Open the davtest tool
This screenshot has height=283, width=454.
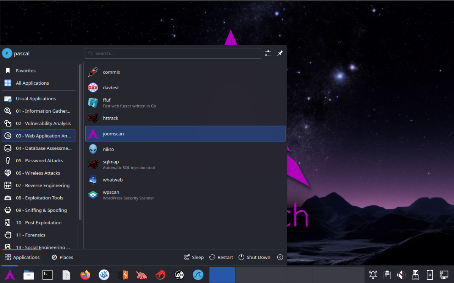coord(185,87)
